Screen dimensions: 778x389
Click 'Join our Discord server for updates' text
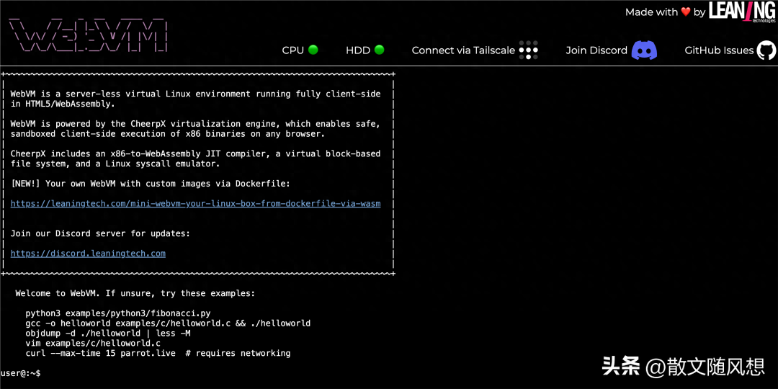pyautogui.click(x=100, y=233)
